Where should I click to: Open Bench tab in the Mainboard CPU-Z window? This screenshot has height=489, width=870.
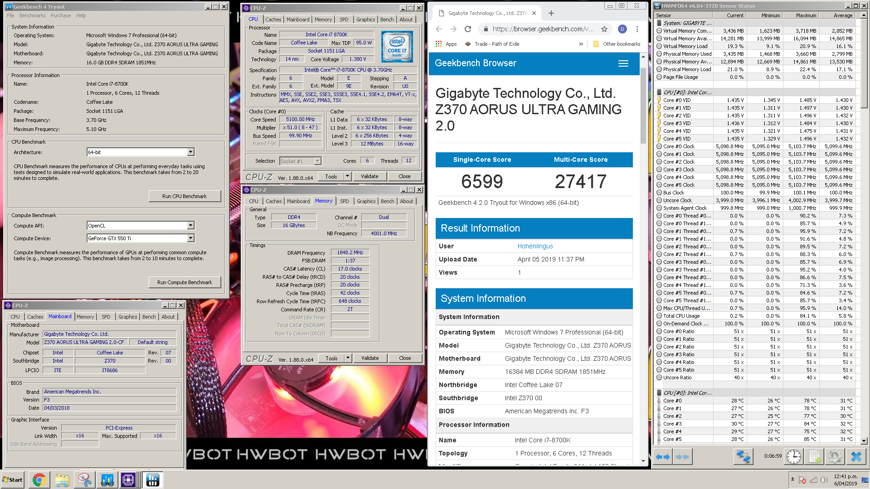click(x=149, y=317)
